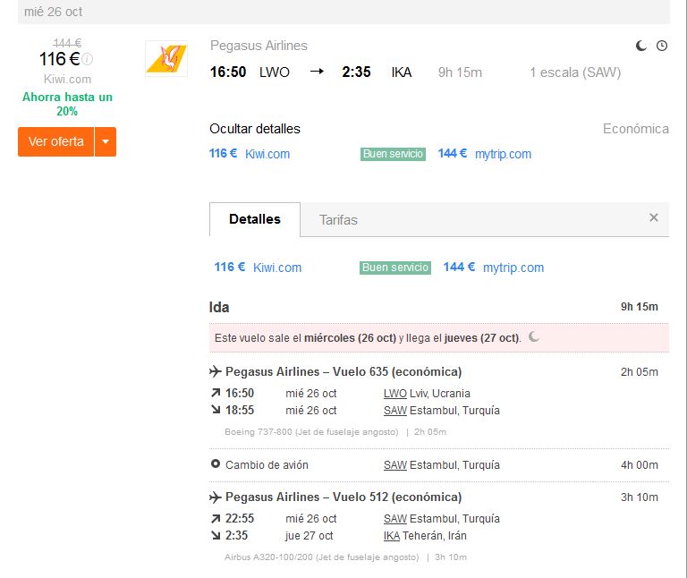The image size is (687, 578).
Task: Click the arrival arrow icon at 18:55
Action: [216, 409]
